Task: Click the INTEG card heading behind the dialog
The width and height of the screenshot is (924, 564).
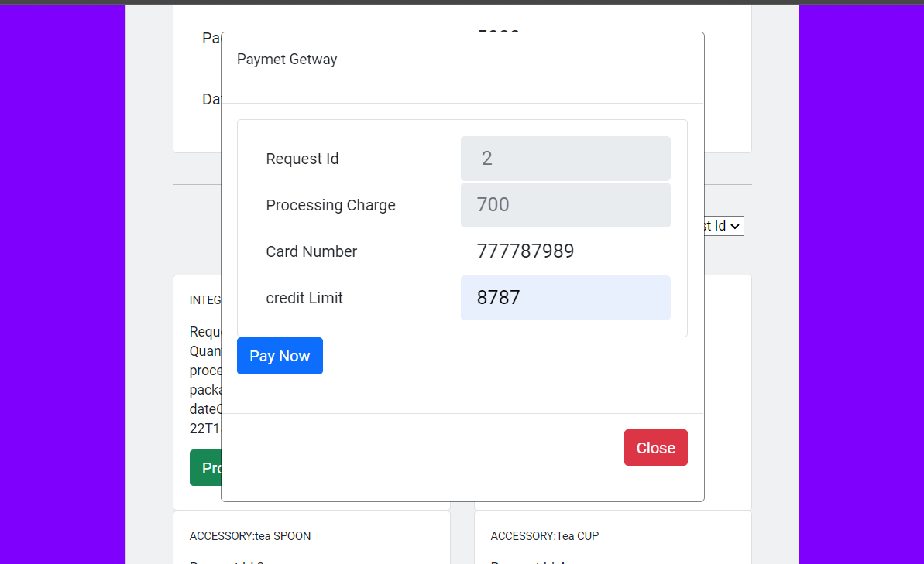Action: pos(203,300)
